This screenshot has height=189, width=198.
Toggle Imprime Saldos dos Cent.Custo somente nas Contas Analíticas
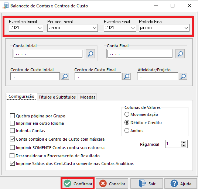12,164
